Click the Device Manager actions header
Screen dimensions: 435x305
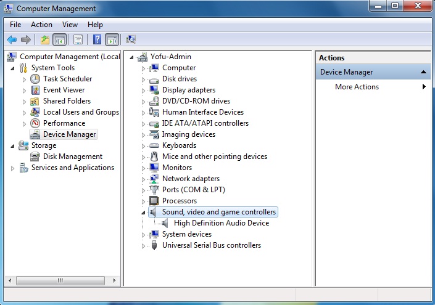[x=373, y=72]
